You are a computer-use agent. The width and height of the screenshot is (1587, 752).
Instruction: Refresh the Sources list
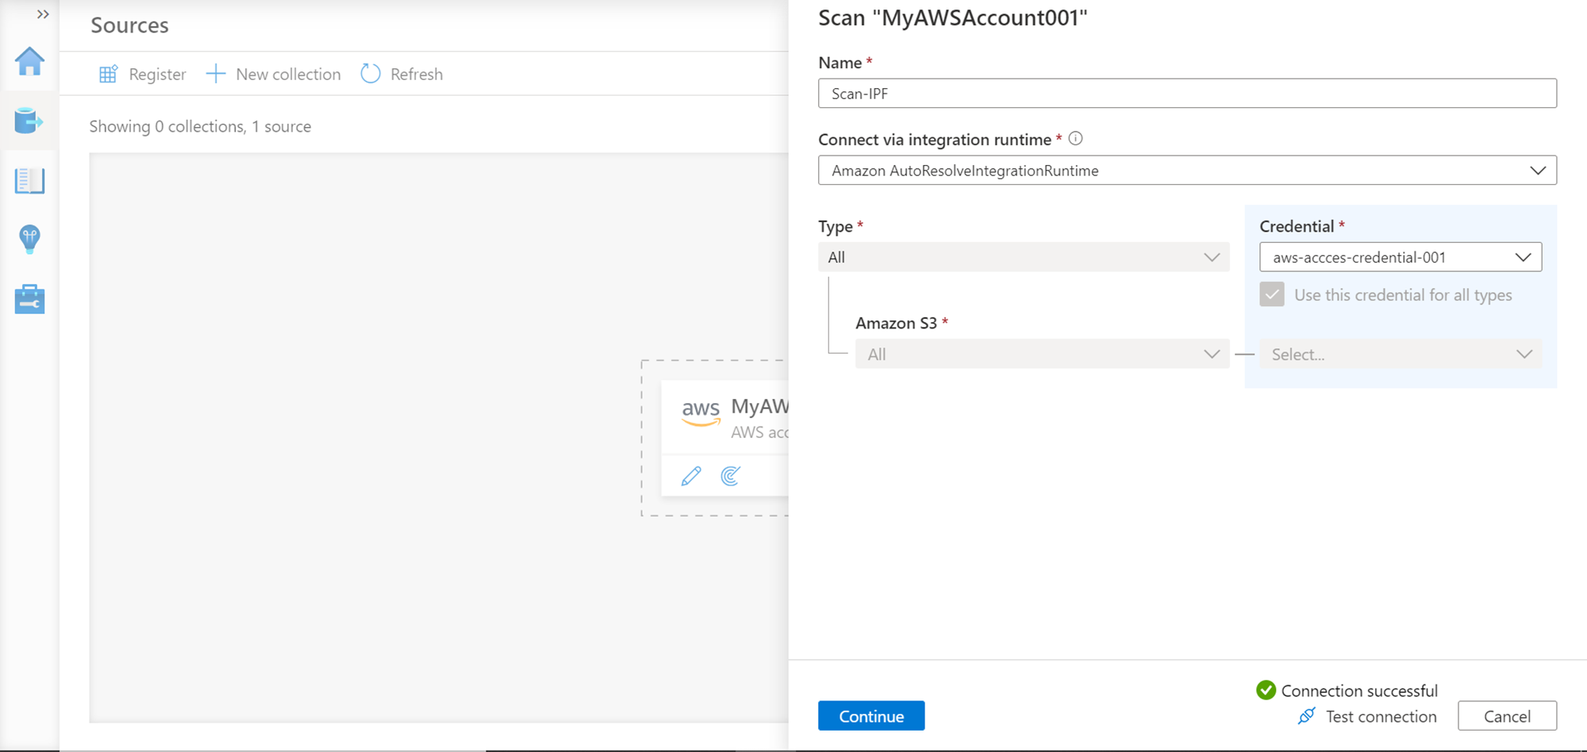pyautogui.click(x=402, y=74)
